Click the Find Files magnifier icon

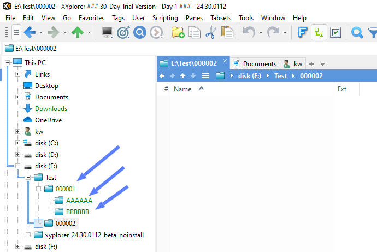[x=357, y=32]
